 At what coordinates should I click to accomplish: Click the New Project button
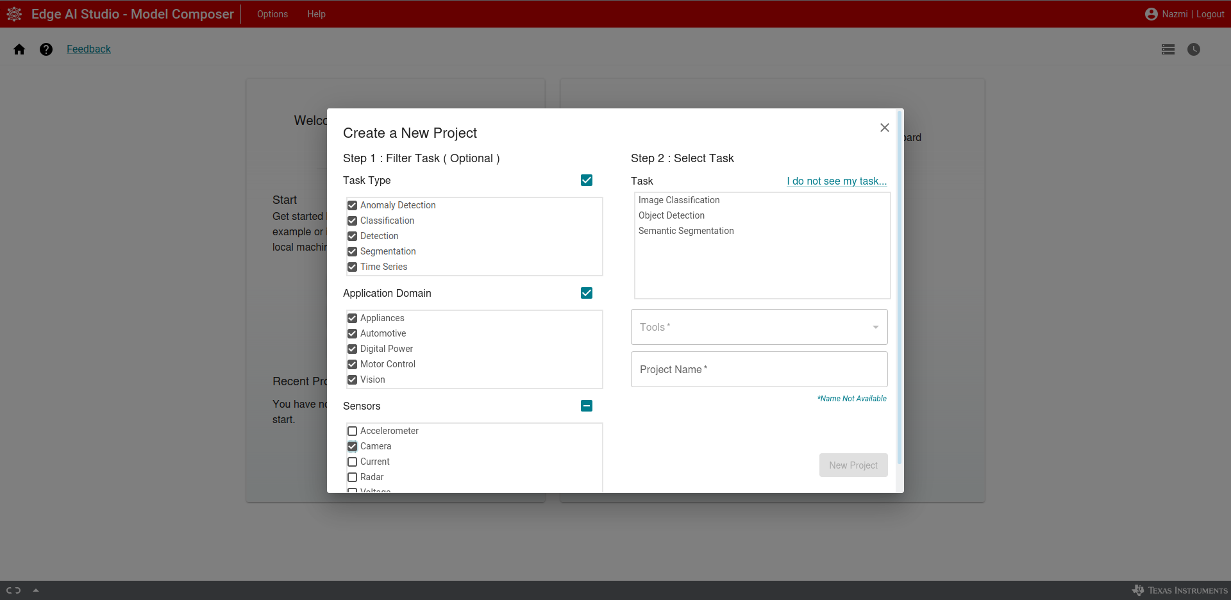point(853,465)
